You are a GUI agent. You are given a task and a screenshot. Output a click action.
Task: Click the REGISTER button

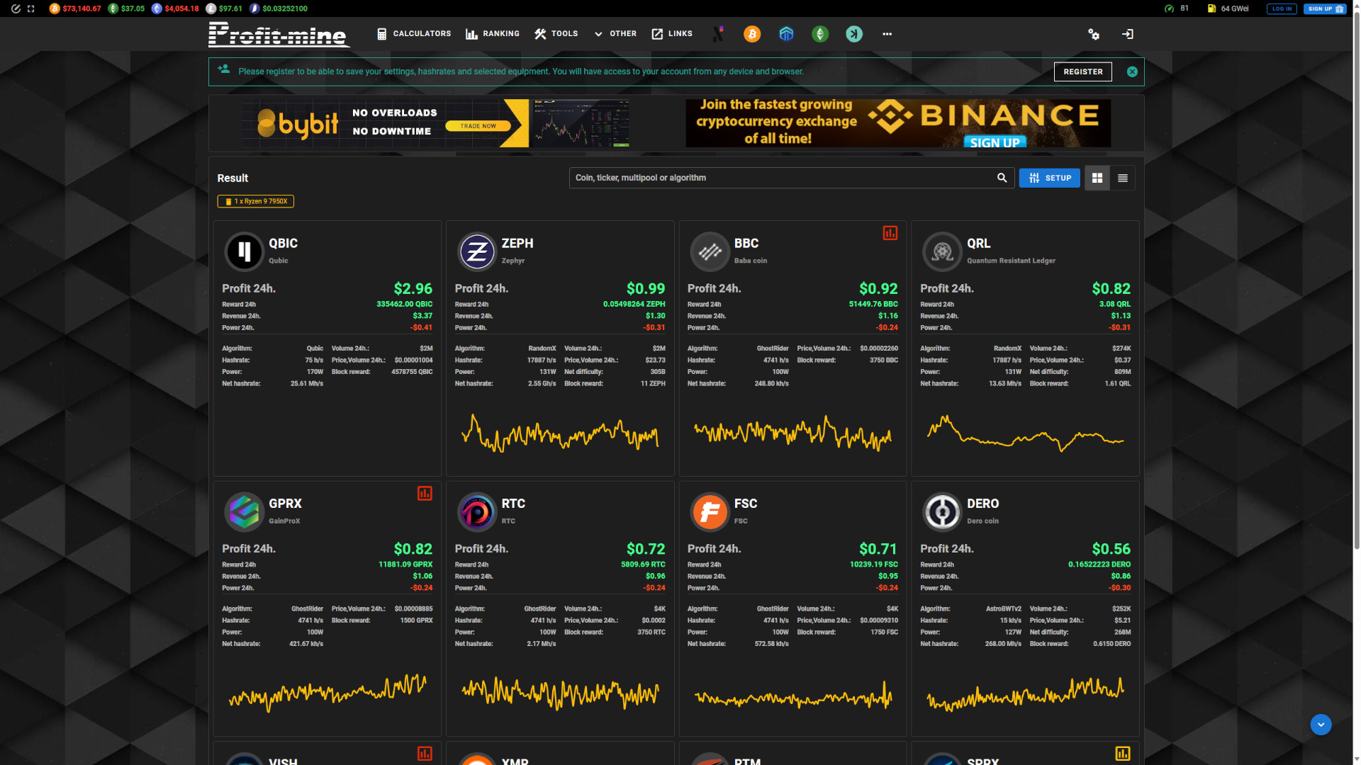(1083, 71)
